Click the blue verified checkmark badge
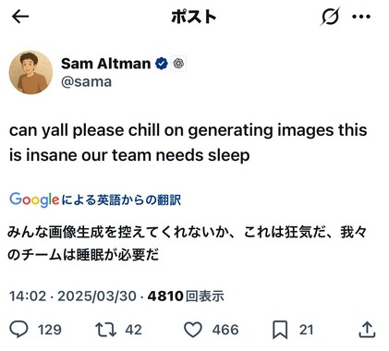 (x=162, y=64)
